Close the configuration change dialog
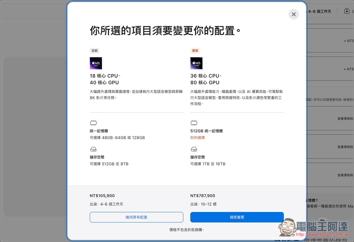 point(293,14)
